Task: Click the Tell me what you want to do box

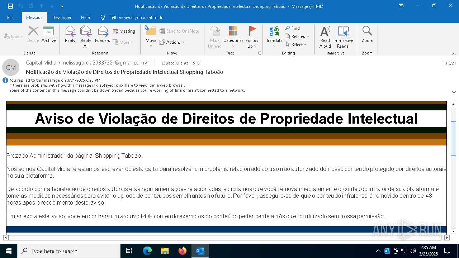Action: (136, 17)
